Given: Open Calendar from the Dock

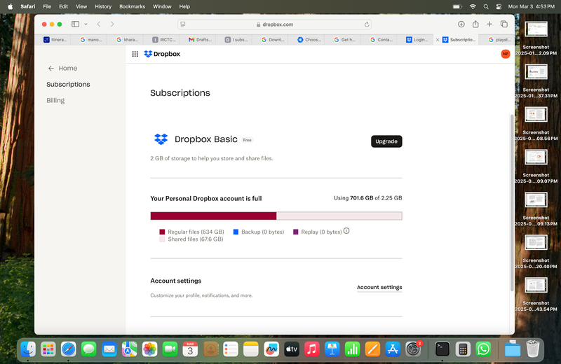Looking at the screenshot, I should pyautogui.click(x=190, y=349).
